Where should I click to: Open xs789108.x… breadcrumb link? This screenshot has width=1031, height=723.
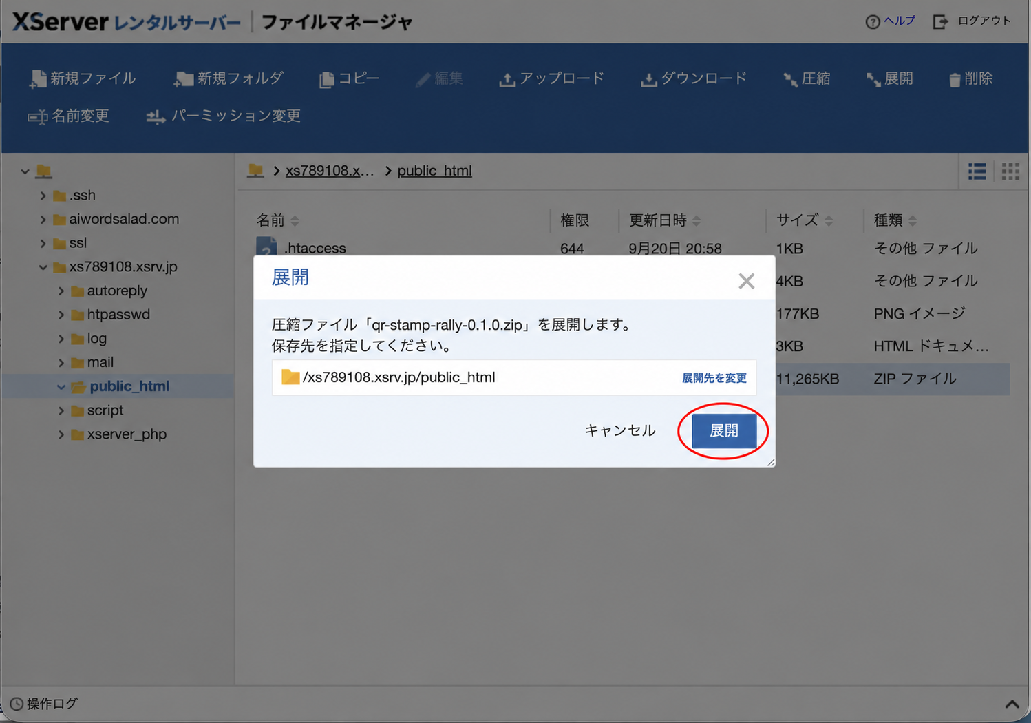click(x=330, y=171)
